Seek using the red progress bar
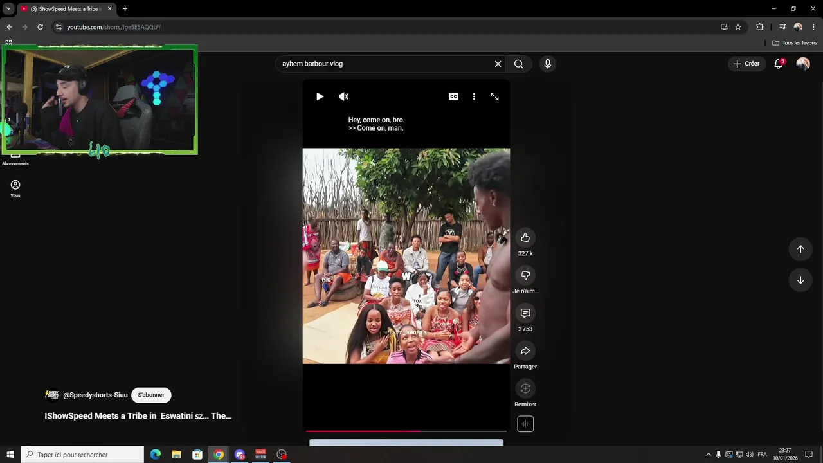Image resolution: width=823 pixels, height=463 pixels. tap(406, 431)
